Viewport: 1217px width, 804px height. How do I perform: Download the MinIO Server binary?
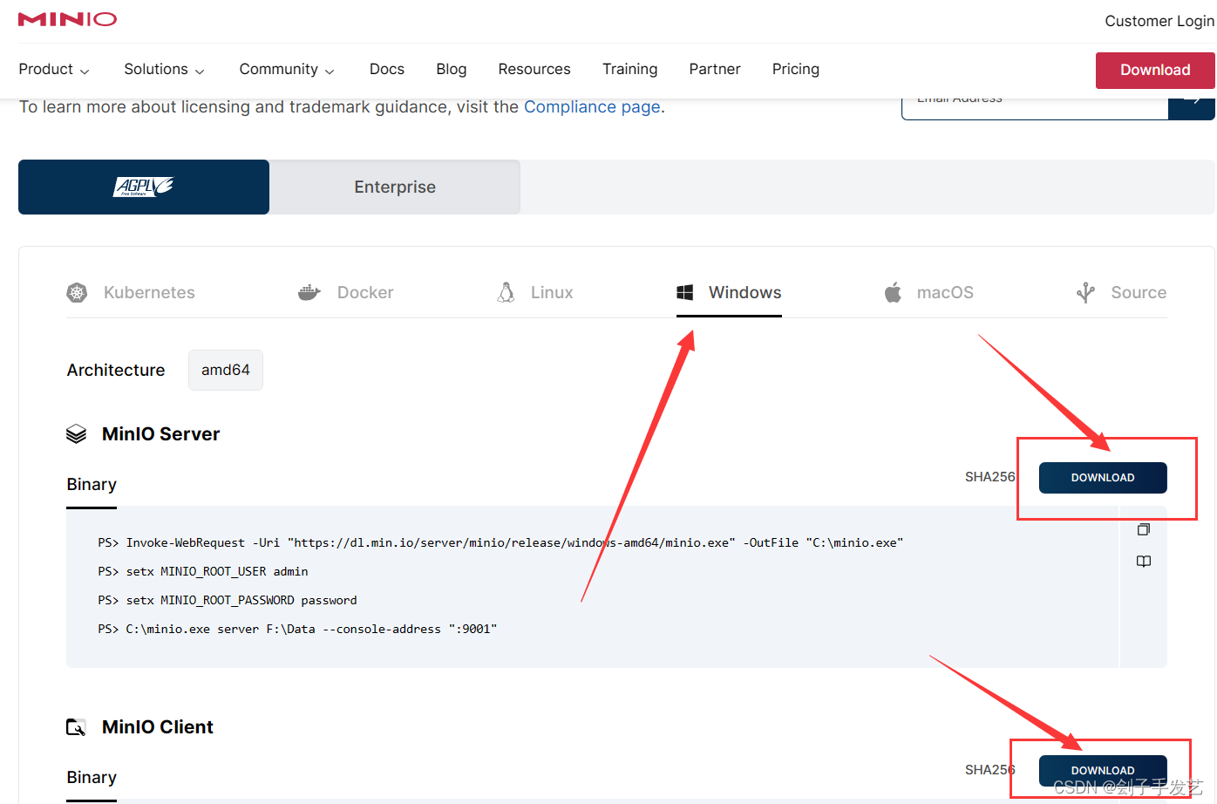point(1103,478)
